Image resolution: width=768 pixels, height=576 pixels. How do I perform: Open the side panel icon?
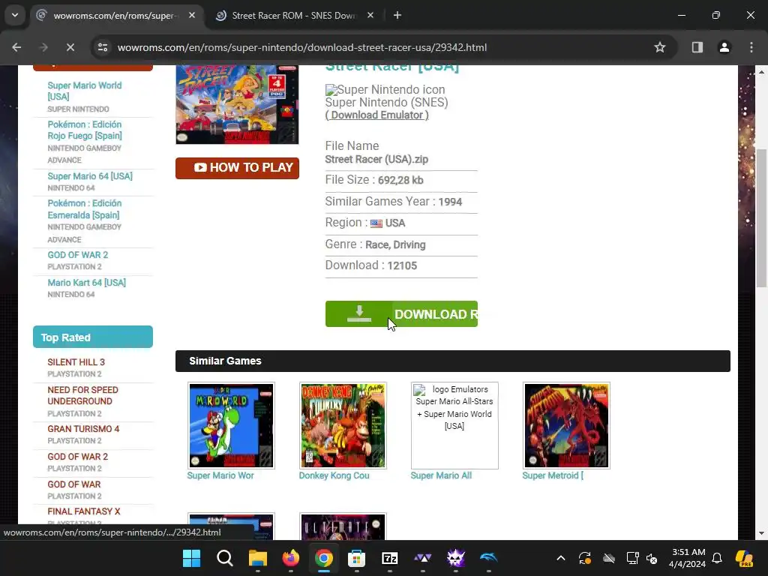[697, 47]
